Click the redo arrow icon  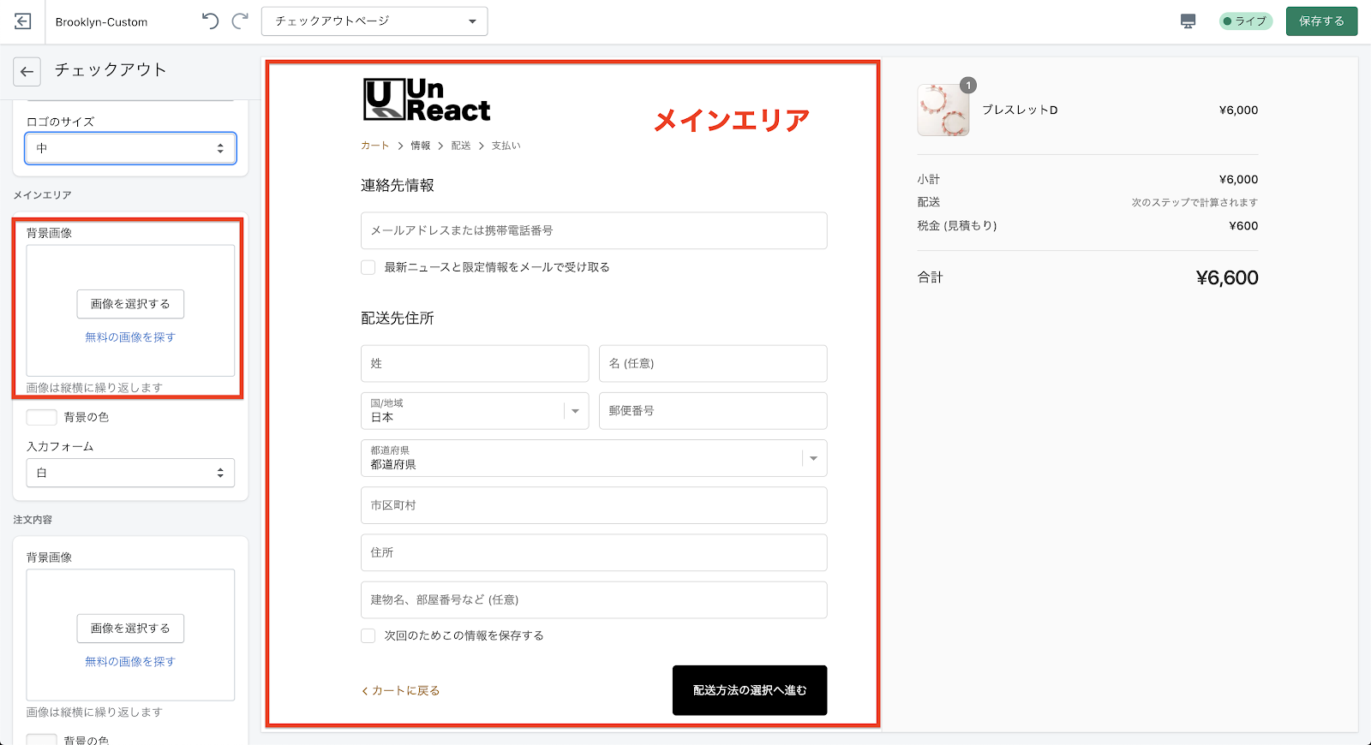(241, 21)
